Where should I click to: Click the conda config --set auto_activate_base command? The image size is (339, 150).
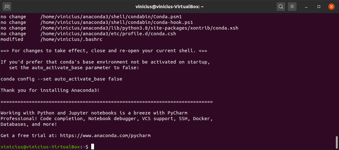(61, 79)
